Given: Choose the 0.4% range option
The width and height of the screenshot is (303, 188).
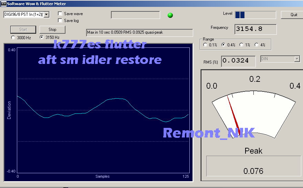Looking at the screenshot, I should pos(223,45).
